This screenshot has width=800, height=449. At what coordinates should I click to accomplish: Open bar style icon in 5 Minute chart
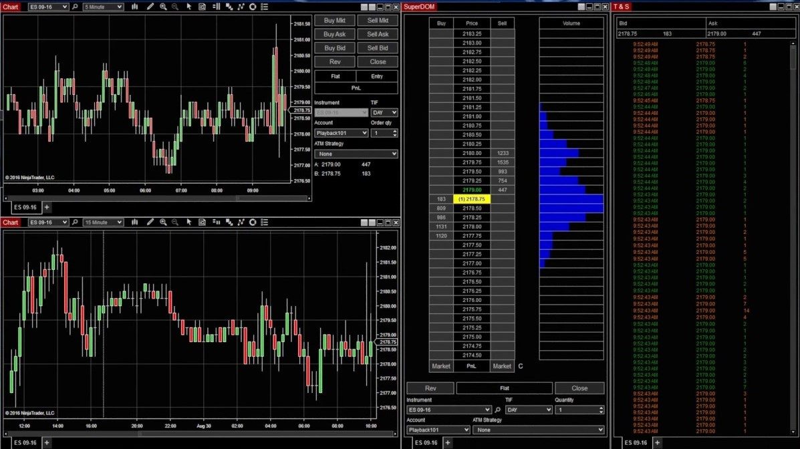(x=135, y=7)
